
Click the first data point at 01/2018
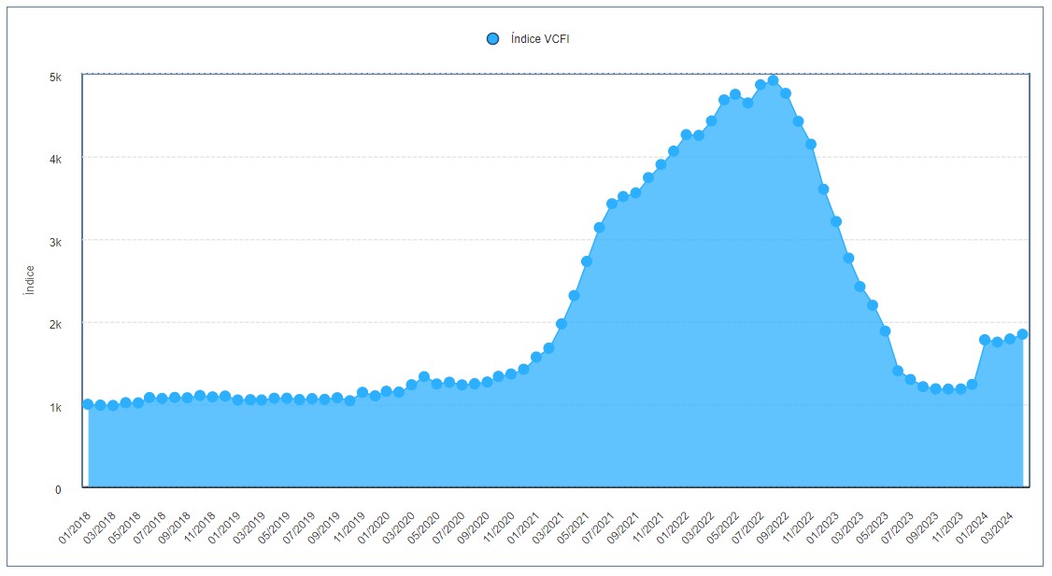tap(88, 404)
